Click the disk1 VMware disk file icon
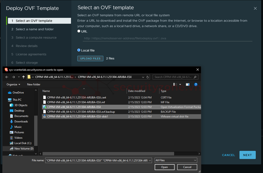Screen dimensions: 263x173 pyautogui.click(x=45, y=116)
